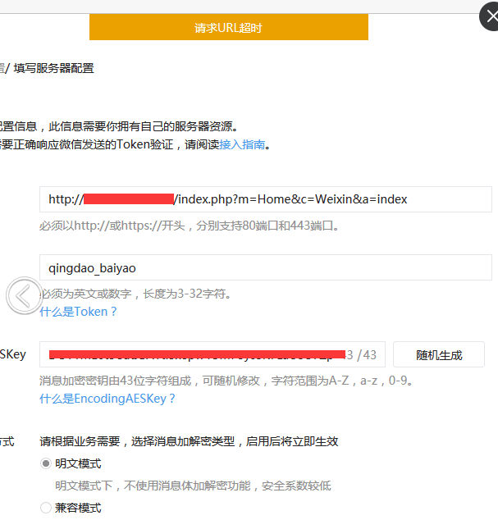Click the red redacted domain in URL
This screenshot has width=498, height=520.
128,199
